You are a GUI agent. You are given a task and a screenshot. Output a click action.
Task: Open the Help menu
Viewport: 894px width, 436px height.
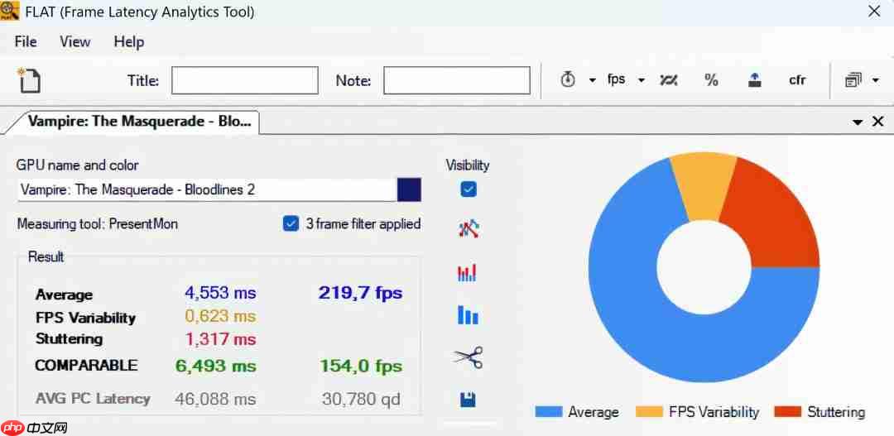click(x=129, y=41)
